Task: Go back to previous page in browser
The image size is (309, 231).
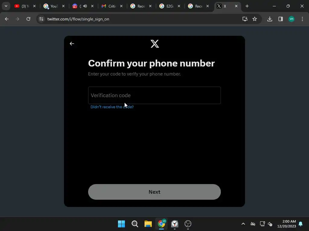Action: tap(7, 19)
